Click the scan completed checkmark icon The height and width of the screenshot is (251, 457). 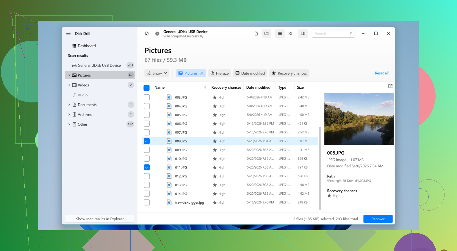pyautogui.click(x=157, y=34)
